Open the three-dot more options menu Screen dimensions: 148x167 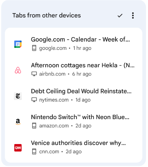click(133, 15)
